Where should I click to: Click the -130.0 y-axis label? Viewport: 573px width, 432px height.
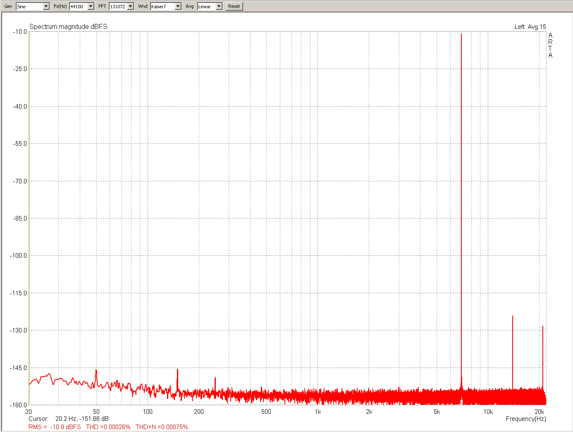pos(19,330)
